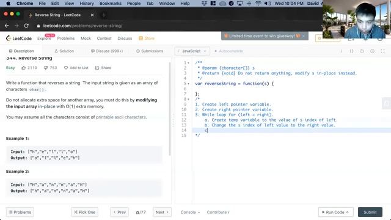Click the Share icon
Viewport: 391px width, 220px height.
coord(97,68)
